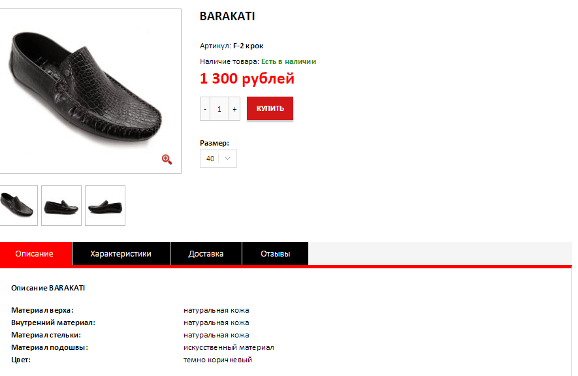
Task: Open the Доставка tab
Action: (x=206, y=254)
